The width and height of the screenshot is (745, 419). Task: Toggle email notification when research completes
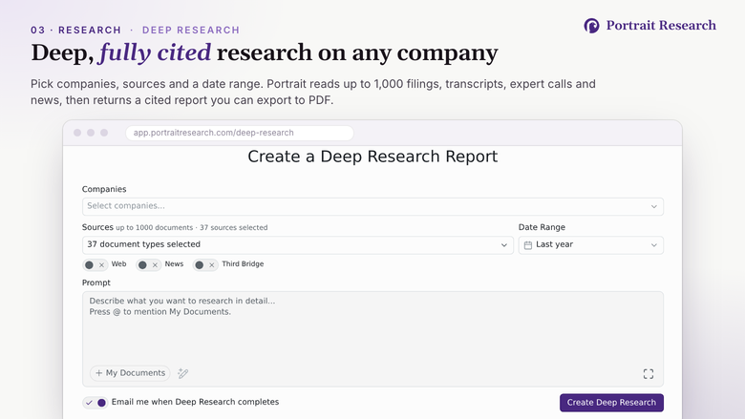pos(96,403)
